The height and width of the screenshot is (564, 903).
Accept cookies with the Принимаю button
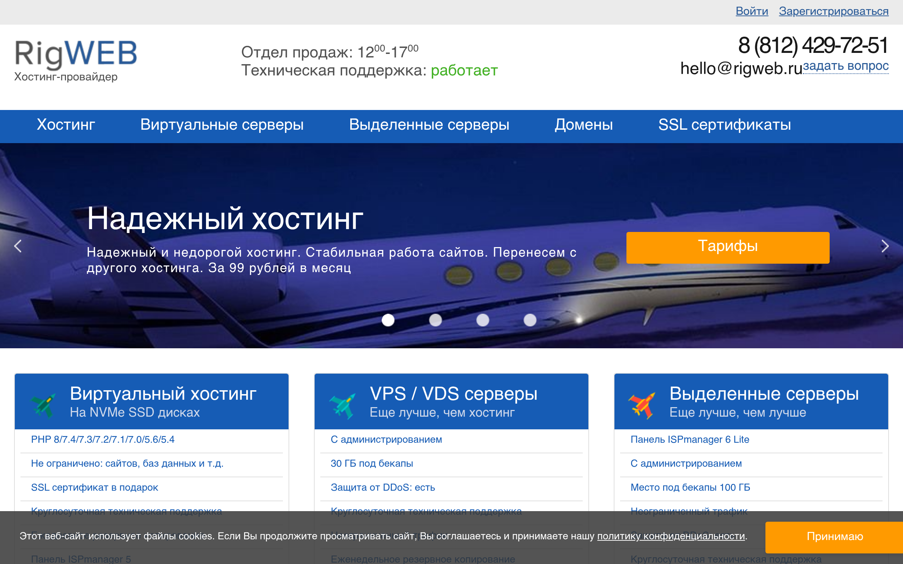click(834, 537)
